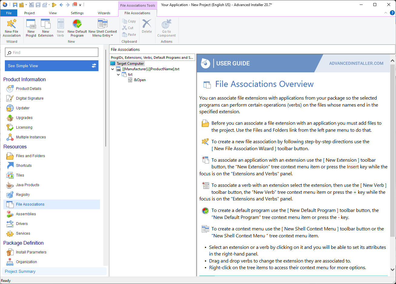Click Go to Component button
Viewport: 396px width, 284px height.
[x=166, y=28]
